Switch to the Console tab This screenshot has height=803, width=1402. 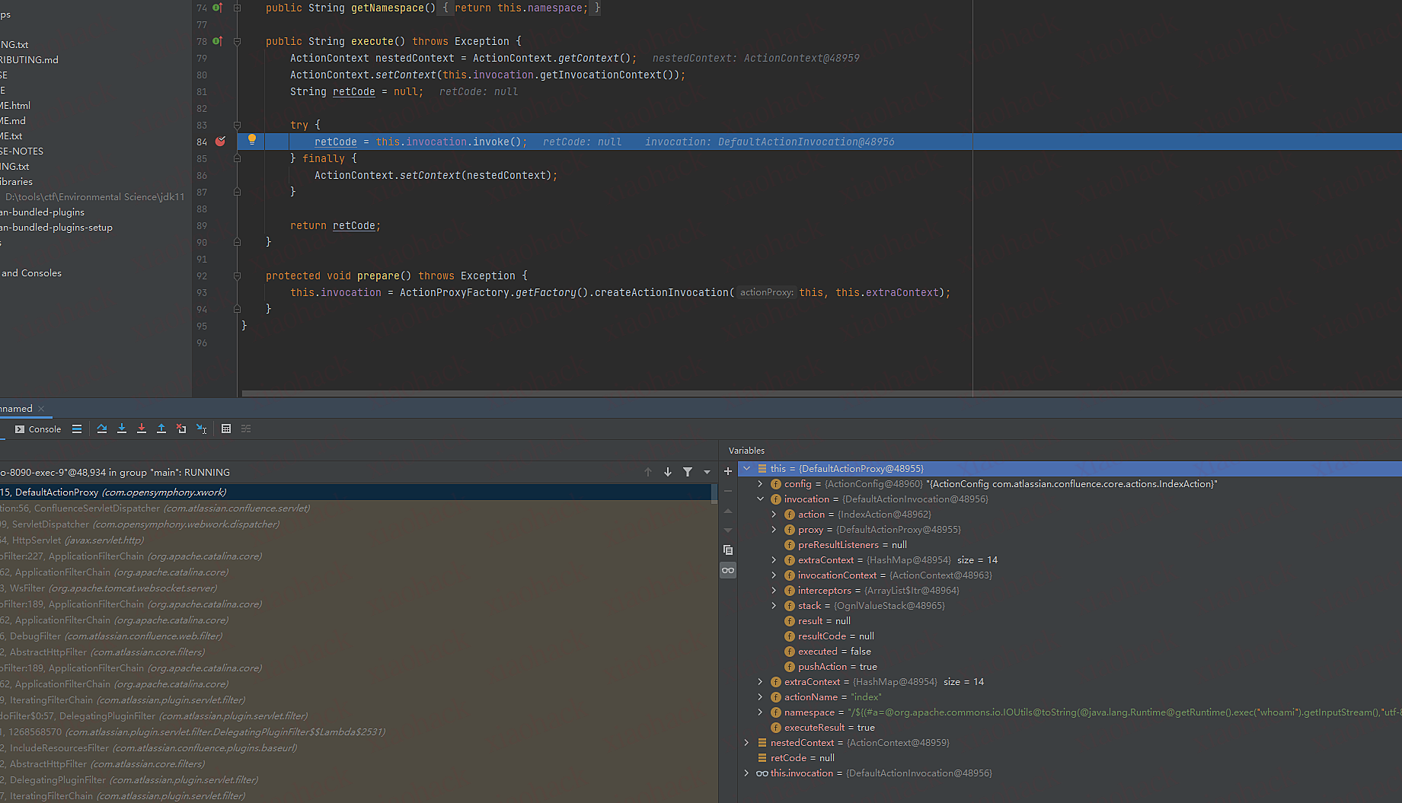coord(38,429)
